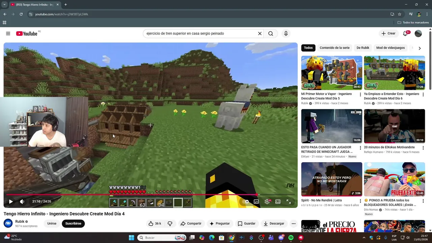Open Discord from the taskbar
Image resolution: width=432 pixels, height=243 pixels.
click(281, 238)
